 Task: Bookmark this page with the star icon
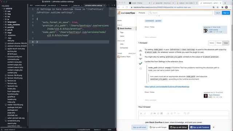point(218,7)
